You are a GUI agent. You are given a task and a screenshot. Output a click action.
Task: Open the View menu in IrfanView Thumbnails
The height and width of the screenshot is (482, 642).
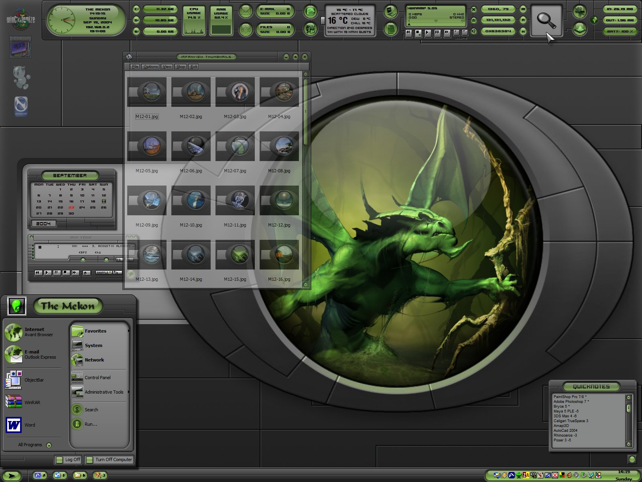coord(167,67)
